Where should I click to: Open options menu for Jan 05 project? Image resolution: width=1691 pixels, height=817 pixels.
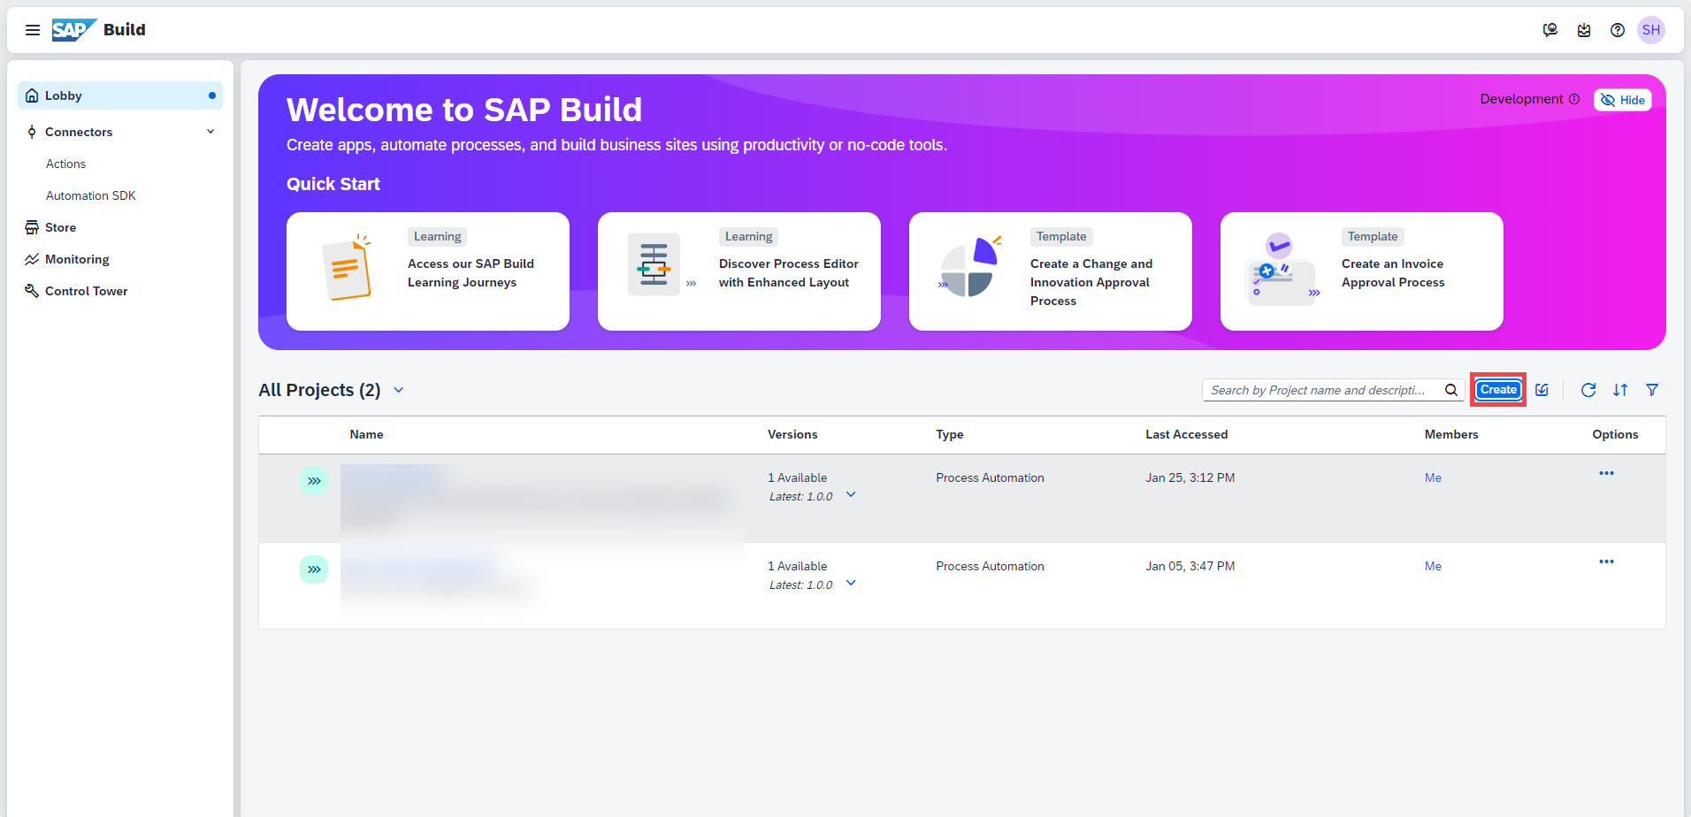pos(1607,561)
